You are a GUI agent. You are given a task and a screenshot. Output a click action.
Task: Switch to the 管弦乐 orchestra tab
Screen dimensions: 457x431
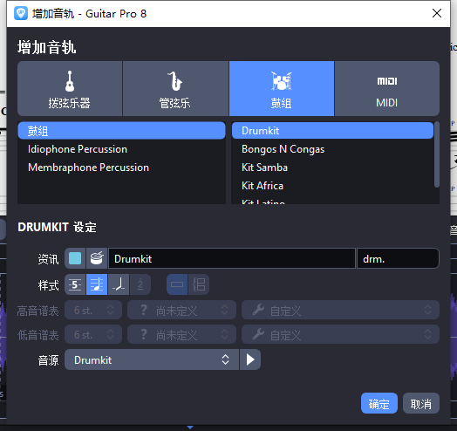click(175, 89)
